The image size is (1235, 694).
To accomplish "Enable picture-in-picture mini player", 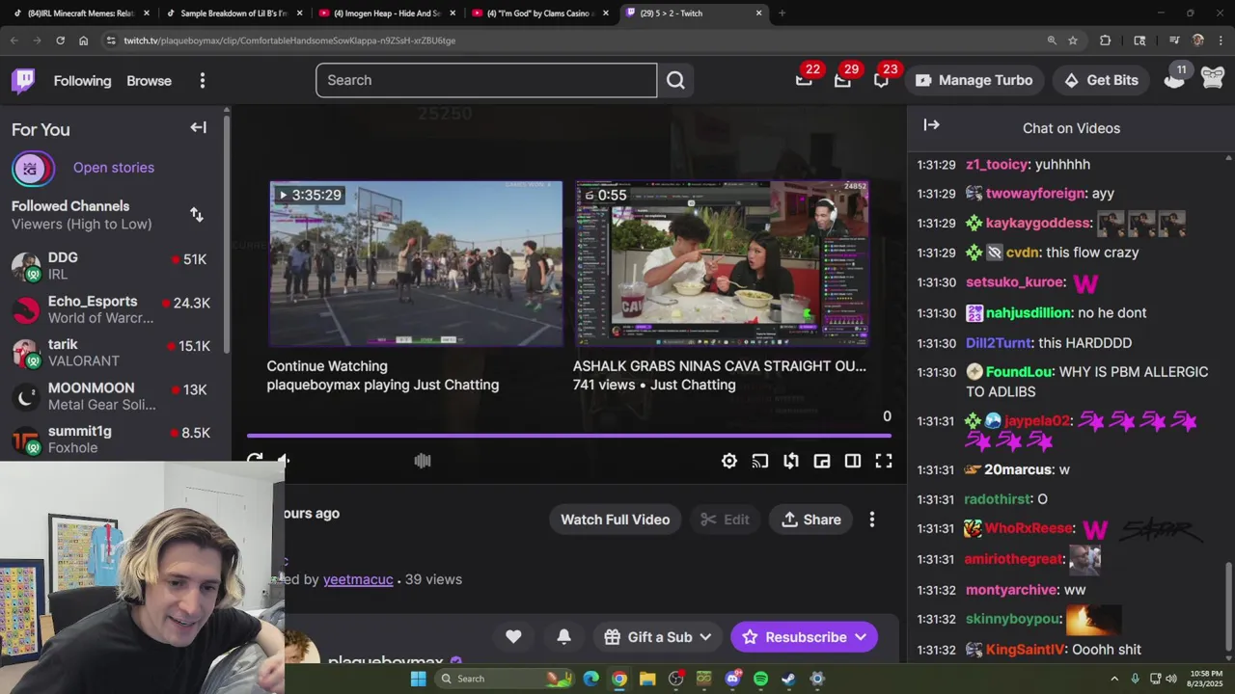I will (x=822, y=461).
